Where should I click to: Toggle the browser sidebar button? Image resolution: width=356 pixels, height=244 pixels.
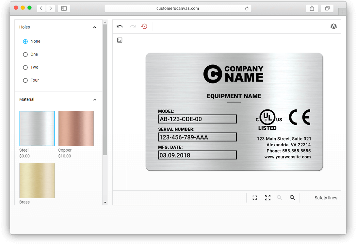click(x=64, y=8)
